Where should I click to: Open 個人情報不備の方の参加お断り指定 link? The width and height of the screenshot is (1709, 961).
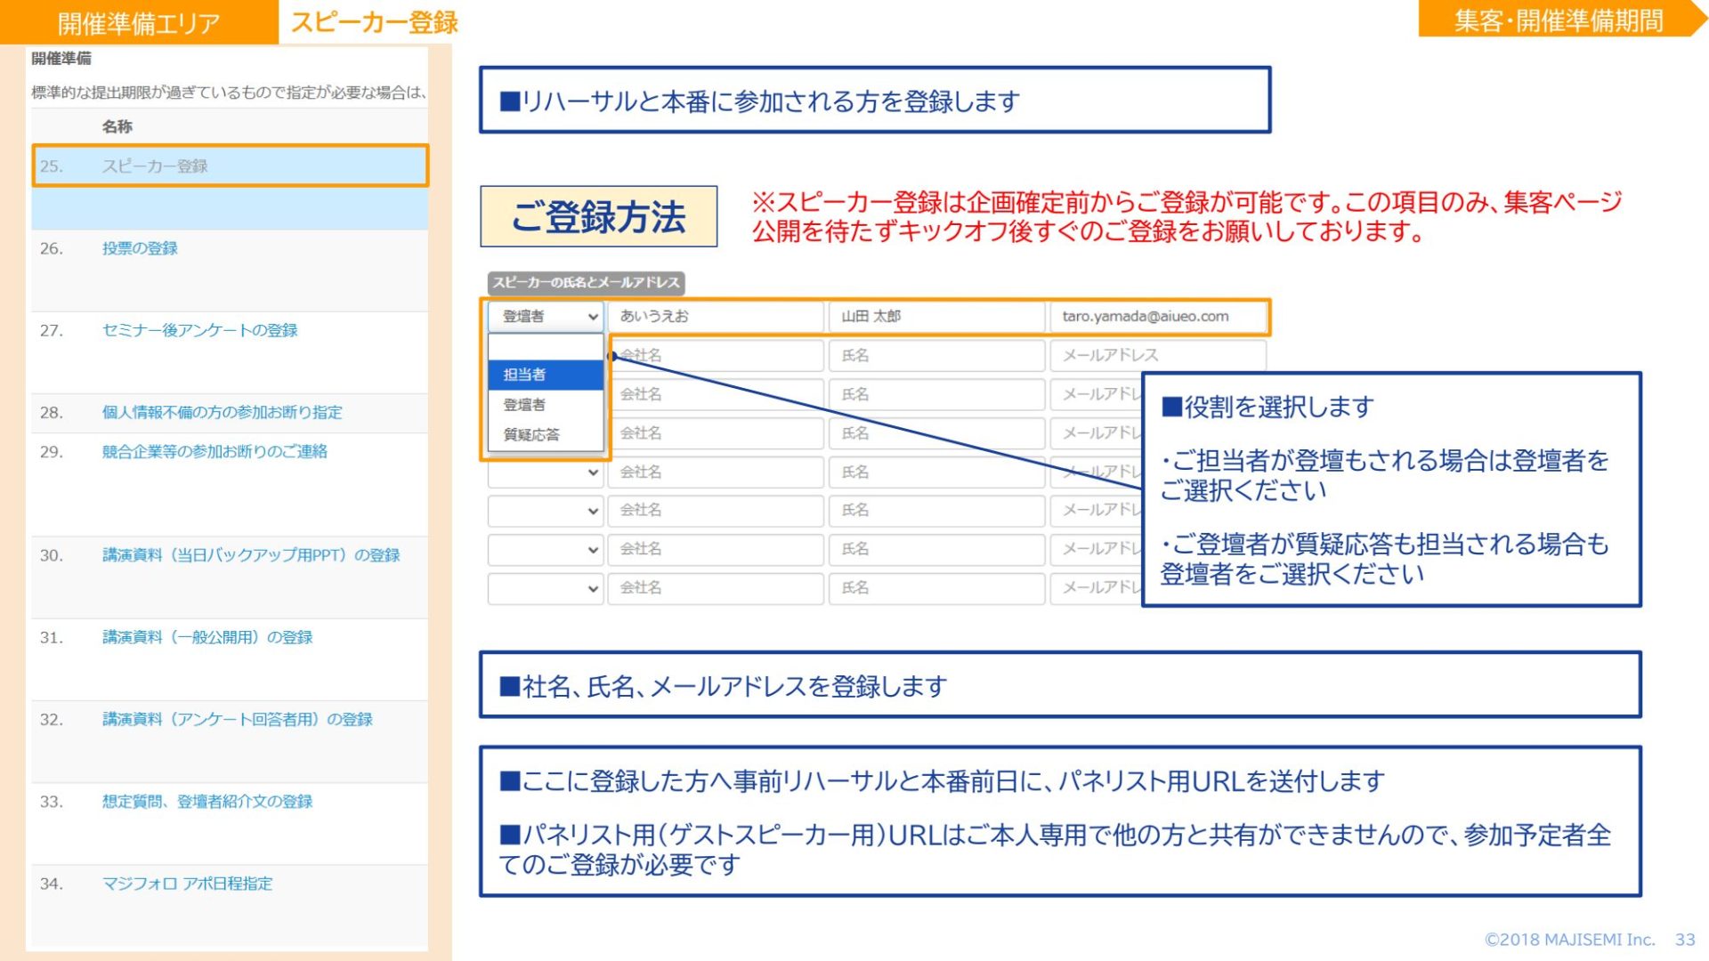click(x=222, y=412)
